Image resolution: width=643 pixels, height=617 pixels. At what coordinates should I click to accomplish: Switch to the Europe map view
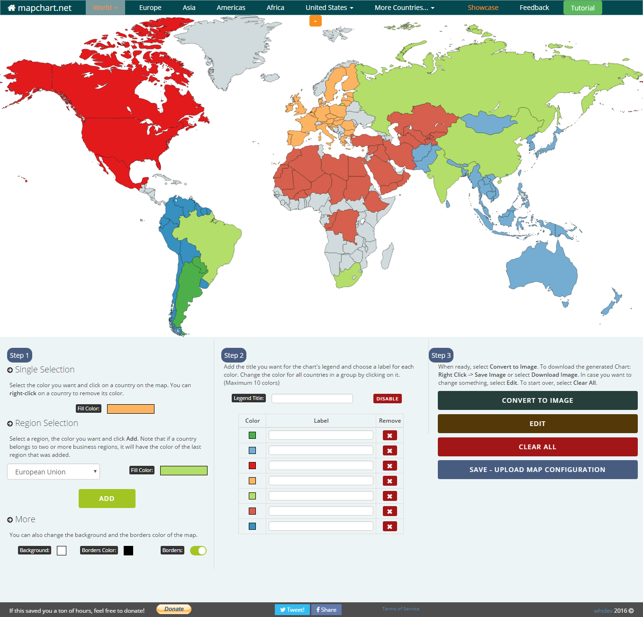click(150, 7)
